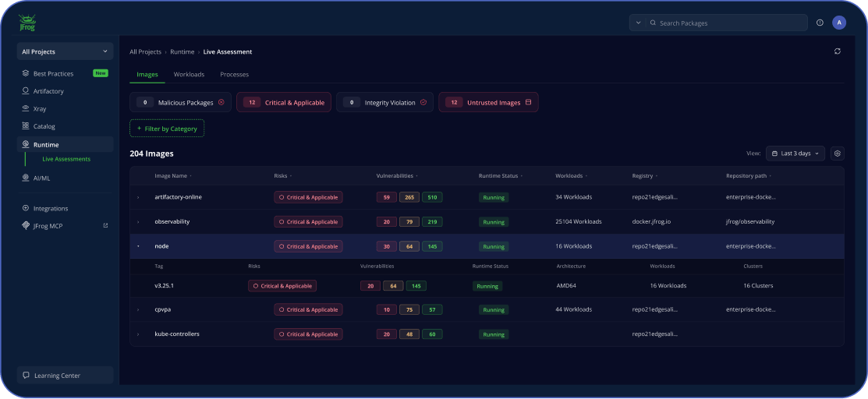Go to All Projects breadcrumb
868x399 pixels.
tap(145, 52)
